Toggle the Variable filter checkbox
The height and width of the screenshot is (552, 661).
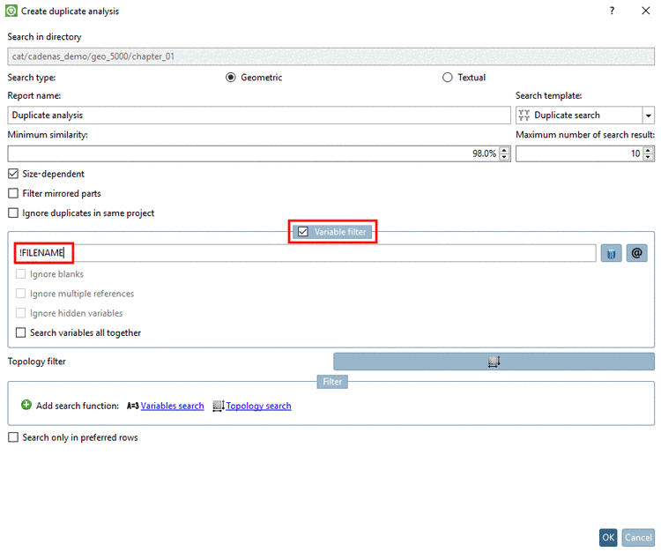[302, 232]
